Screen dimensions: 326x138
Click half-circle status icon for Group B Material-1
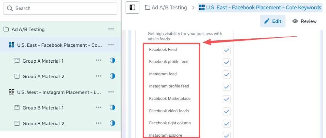(x=112, y=107)
